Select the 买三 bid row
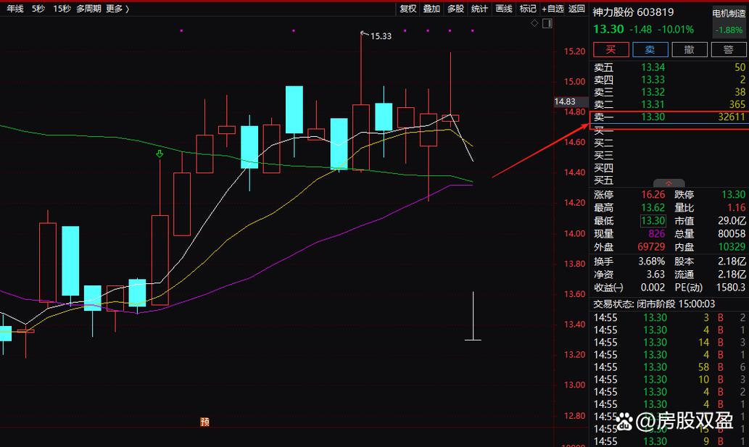Viewport: 749px width, 447px height. 669,156
